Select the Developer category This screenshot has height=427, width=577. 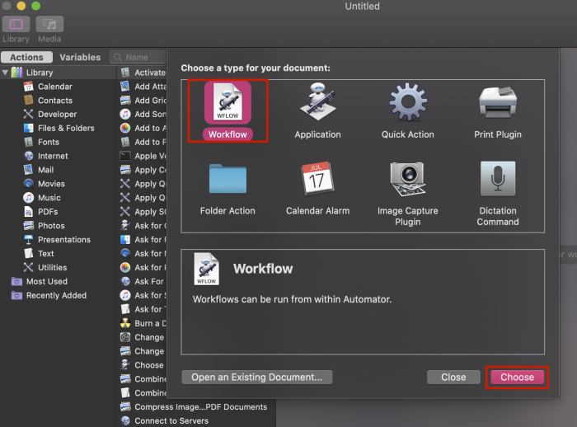(58, 115)
